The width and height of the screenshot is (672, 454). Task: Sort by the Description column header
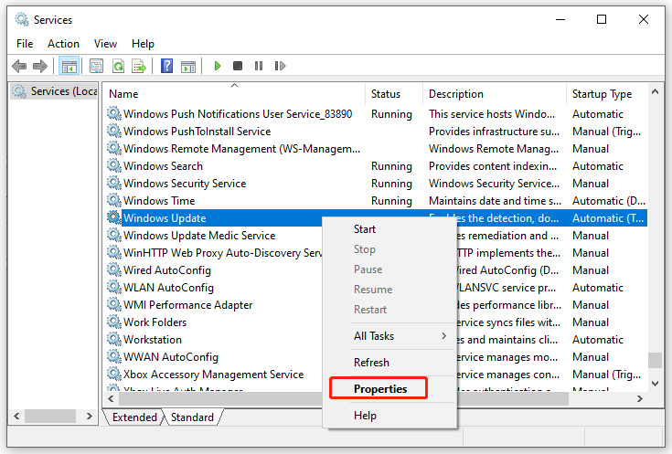point(494,94)
